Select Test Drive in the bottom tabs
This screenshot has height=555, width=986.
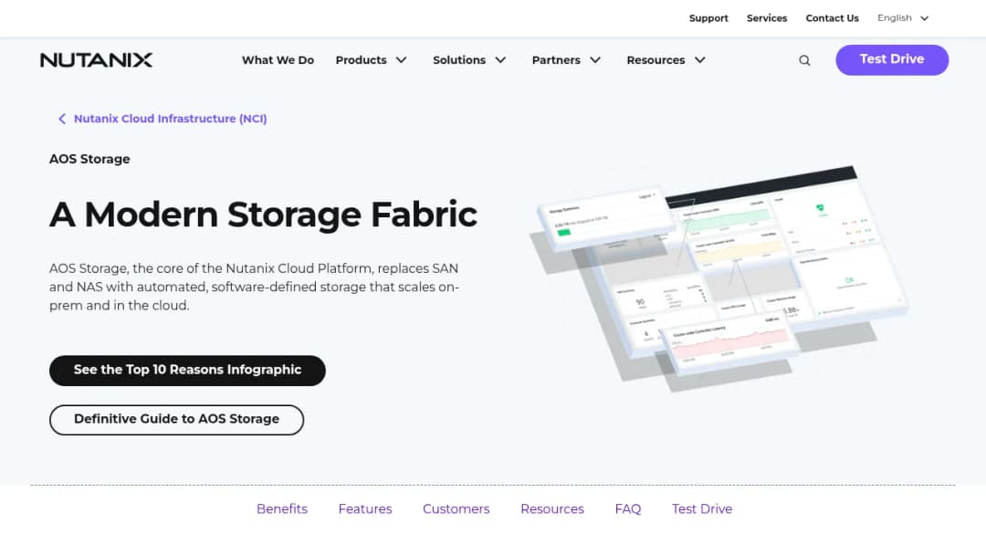tap(702, 509)
